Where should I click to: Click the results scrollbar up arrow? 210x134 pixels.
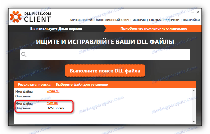tap(194, 90)
